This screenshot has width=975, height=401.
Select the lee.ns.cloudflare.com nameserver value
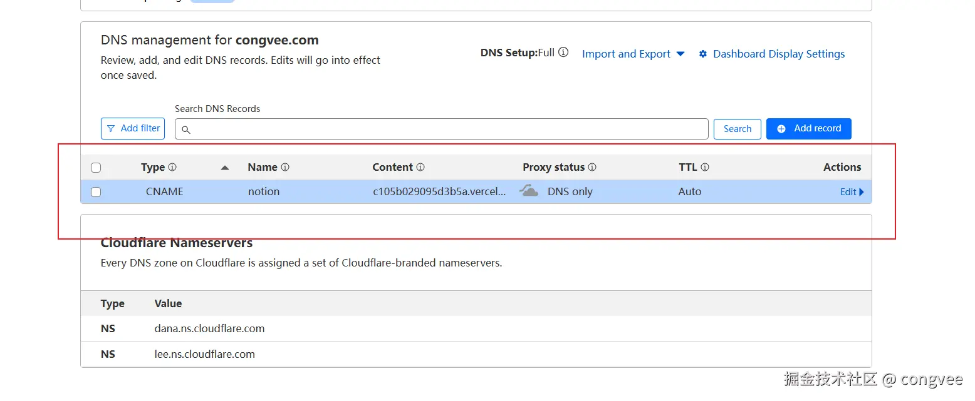205,354
